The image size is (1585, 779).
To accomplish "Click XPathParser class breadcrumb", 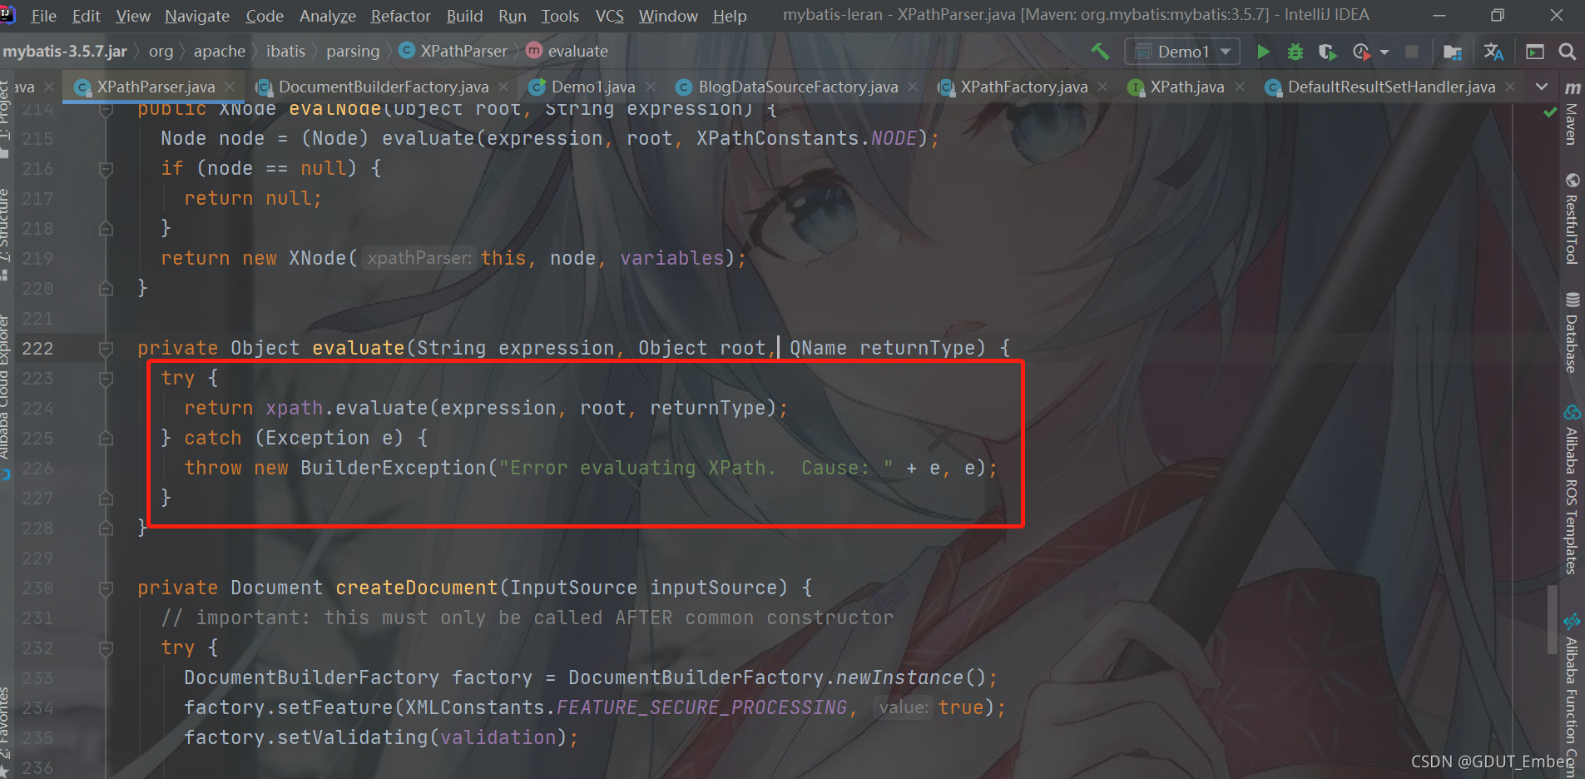I will [454, 52].
